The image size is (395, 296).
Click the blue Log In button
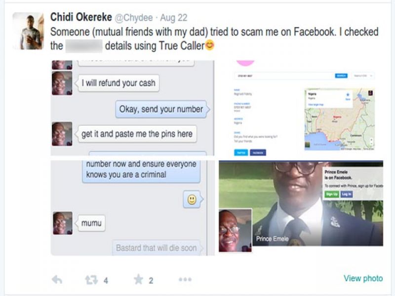[347, 194]
